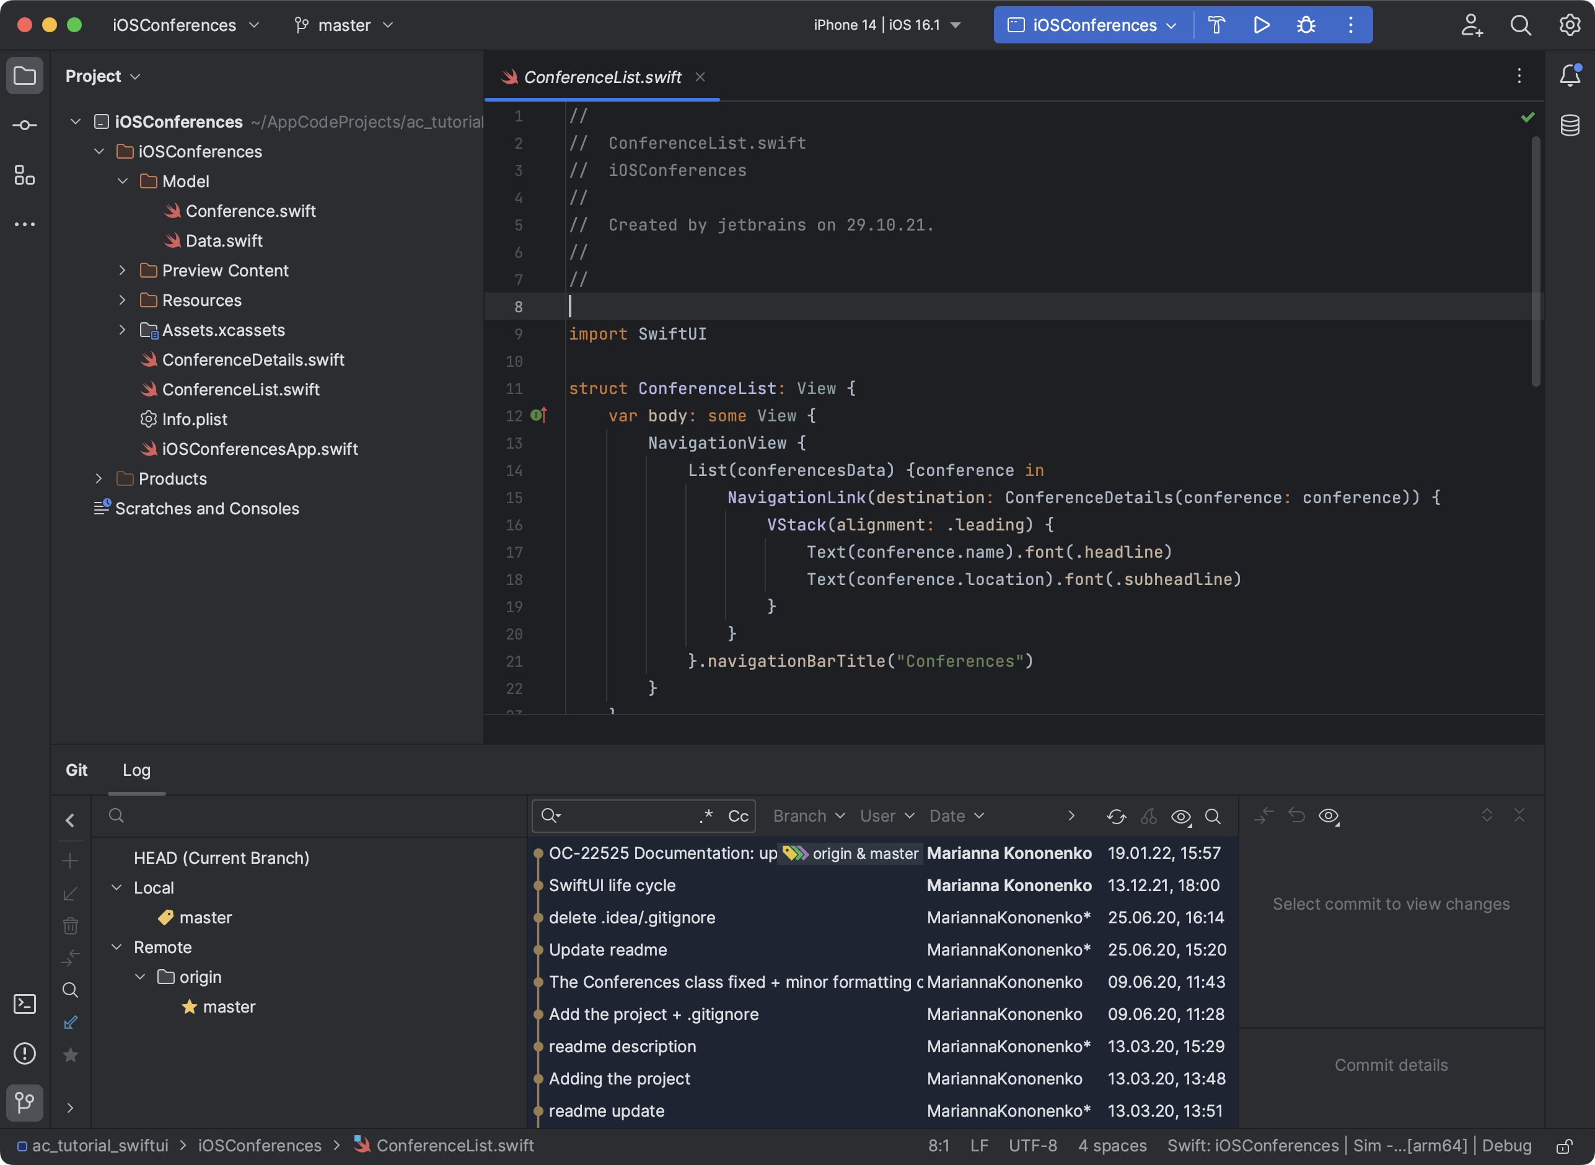Image resolution: width=1595 pixels, height=1165 pixels.
Task: Expand the Products folder in navigator
Action: pyautogui.click(x=99, y=478)
